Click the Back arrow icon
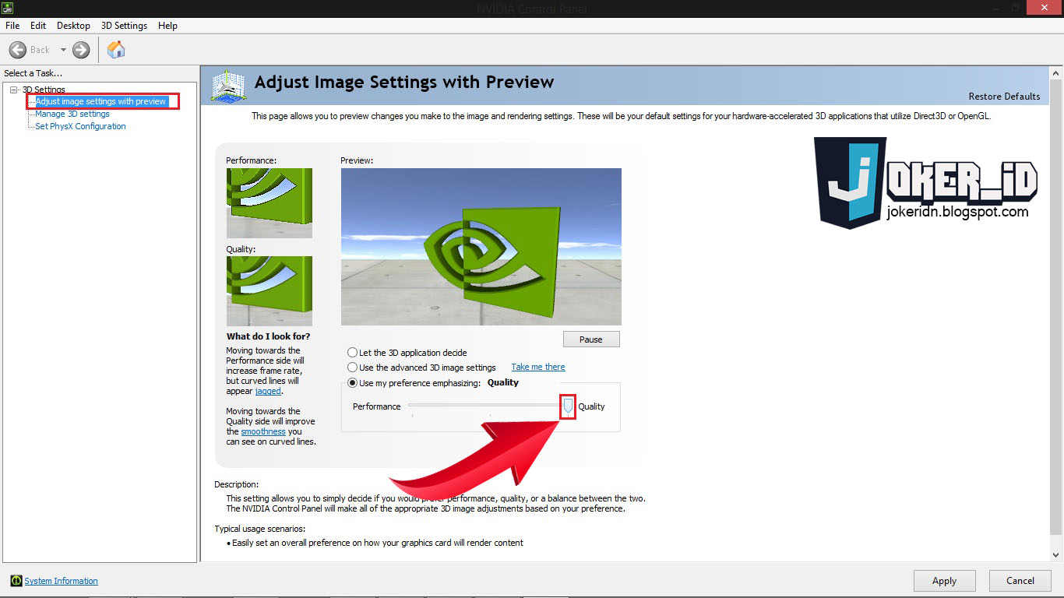This screenshot has width=1064, height=598. pos(18,50)
